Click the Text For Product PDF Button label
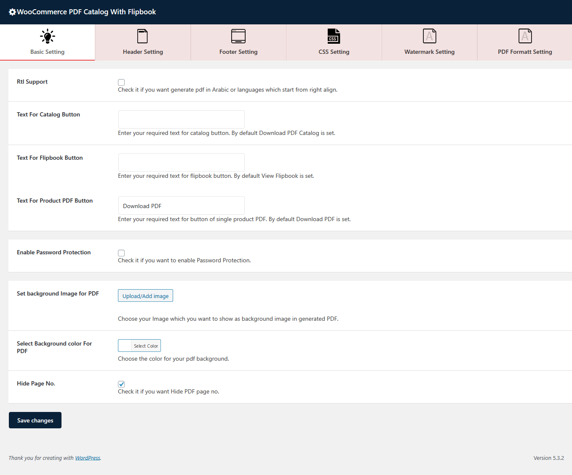Screen dimensions: 572x475 55,201
